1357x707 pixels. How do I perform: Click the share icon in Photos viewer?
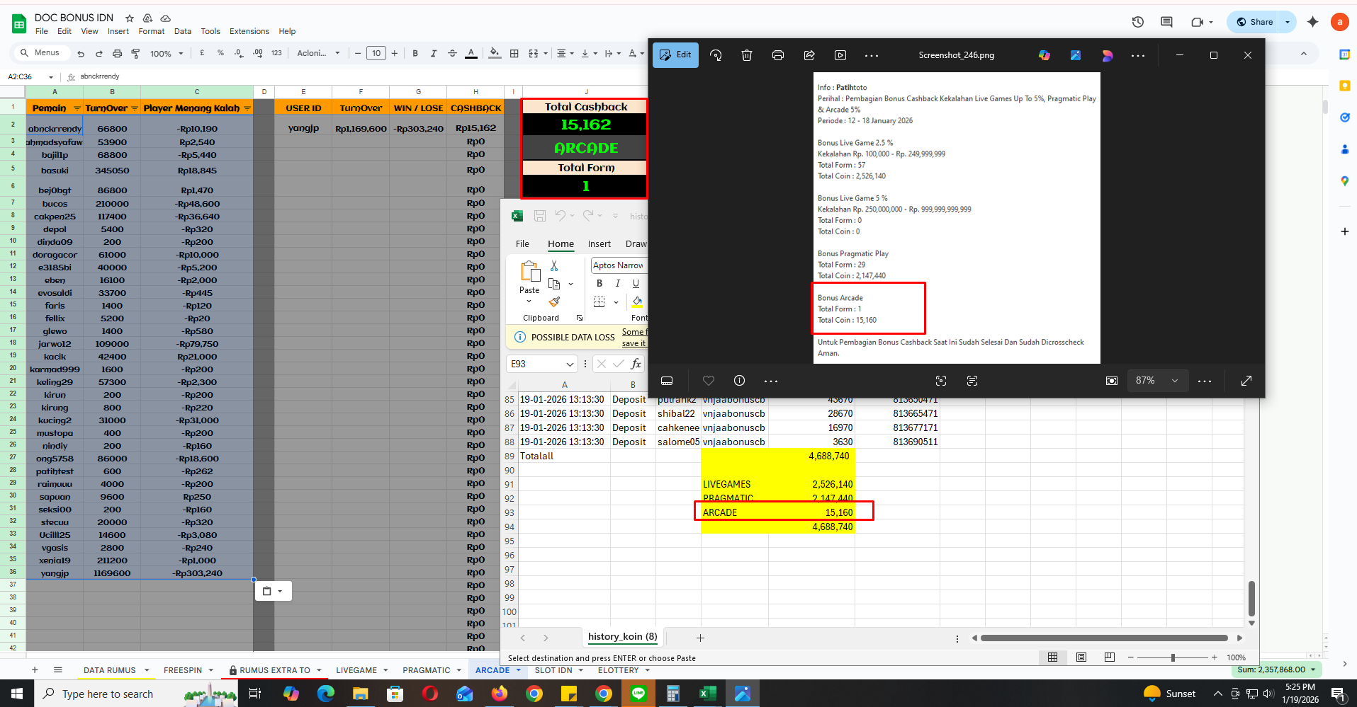(x=809, y=55)
